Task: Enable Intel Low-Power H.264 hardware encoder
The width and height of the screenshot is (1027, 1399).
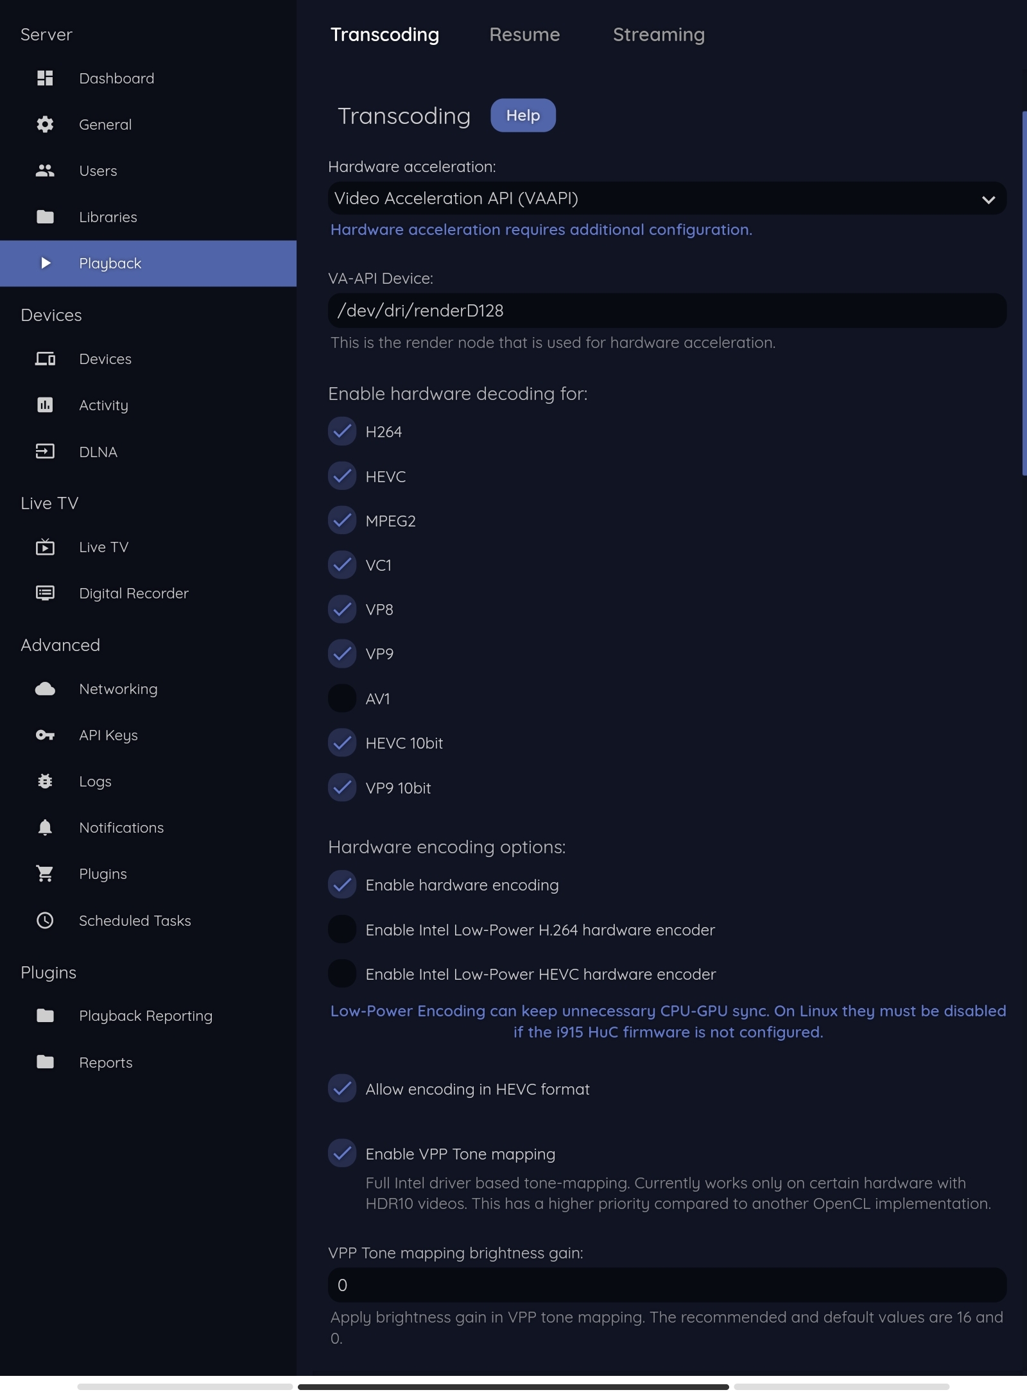Action: (342, 930)
